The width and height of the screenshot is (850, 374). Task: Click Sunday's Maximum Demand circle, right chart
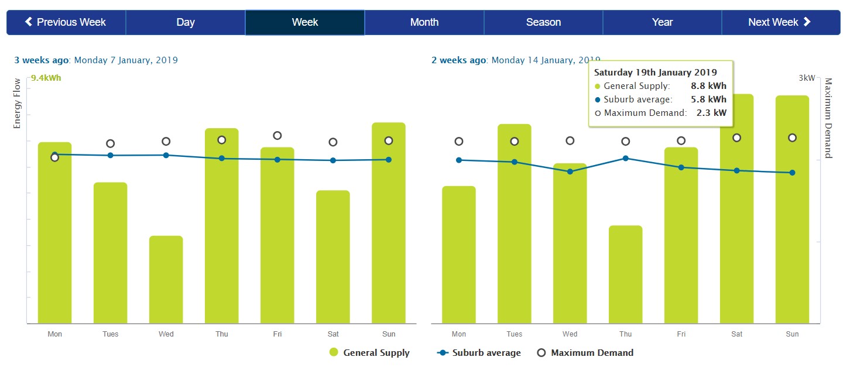click(793, 138)
